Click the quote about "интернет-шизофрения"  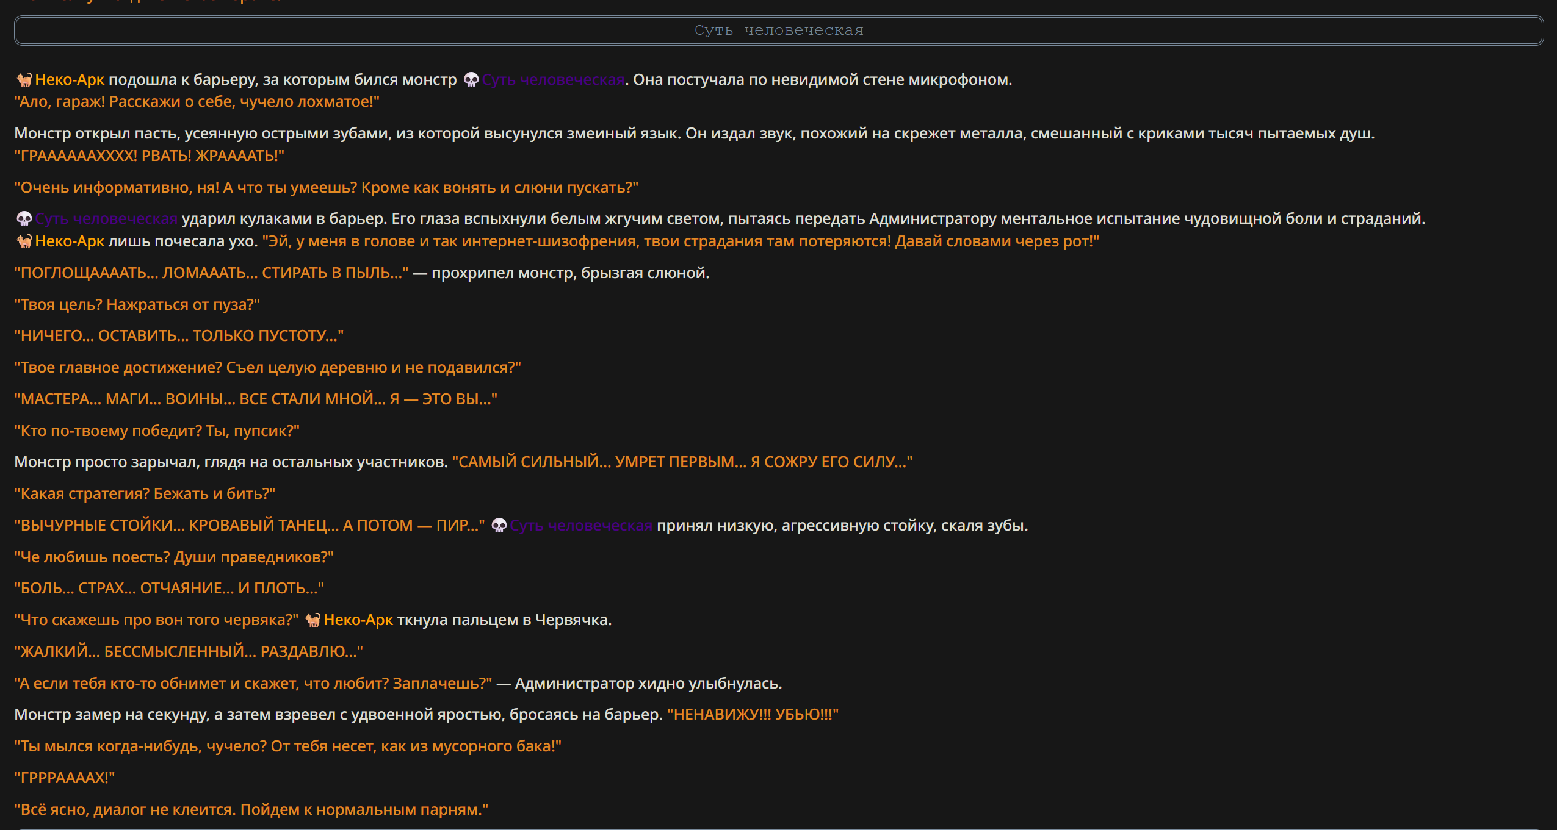click(x=681, y=241)
